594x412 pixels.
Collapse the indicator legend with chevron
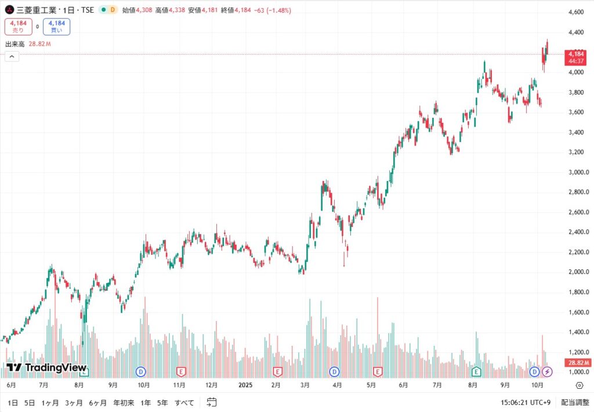click(12, 56)
